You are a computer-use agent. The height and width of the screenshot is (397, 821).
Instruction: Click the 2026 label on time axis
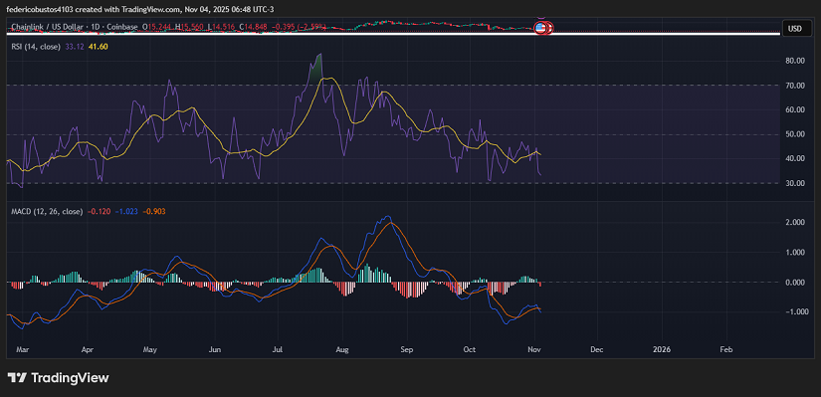click(662, 349)
